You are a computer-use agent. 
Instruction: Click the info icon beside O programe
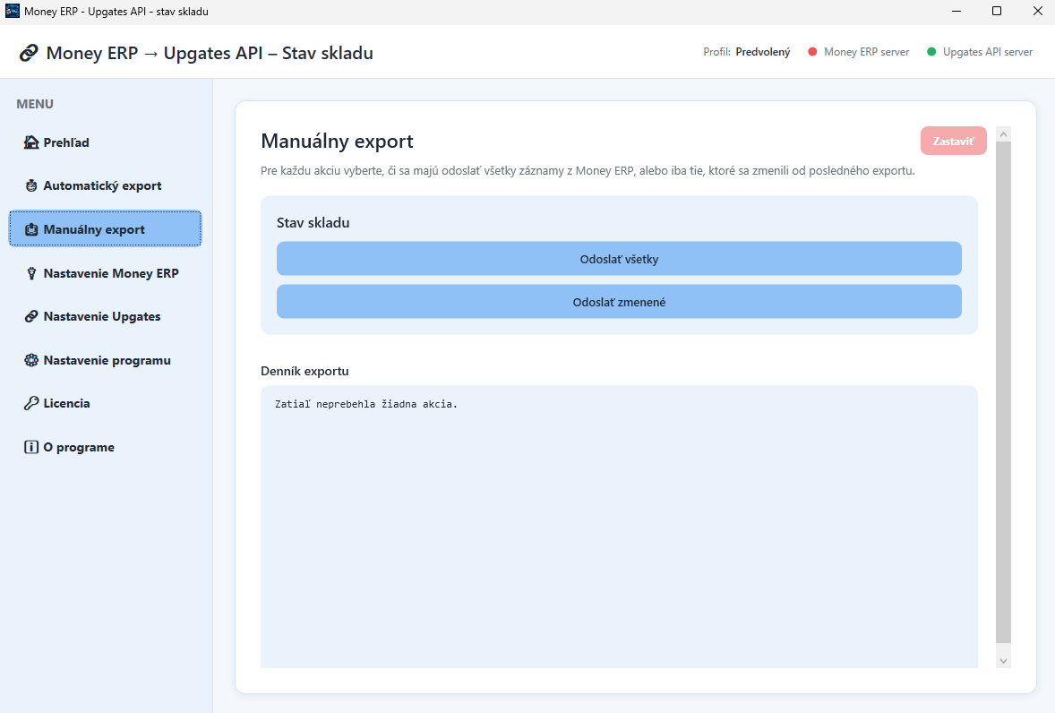(31, 447)
